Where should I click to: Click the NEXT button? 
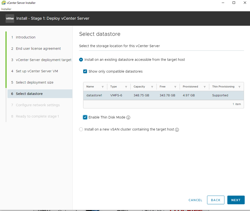(236, 200)
